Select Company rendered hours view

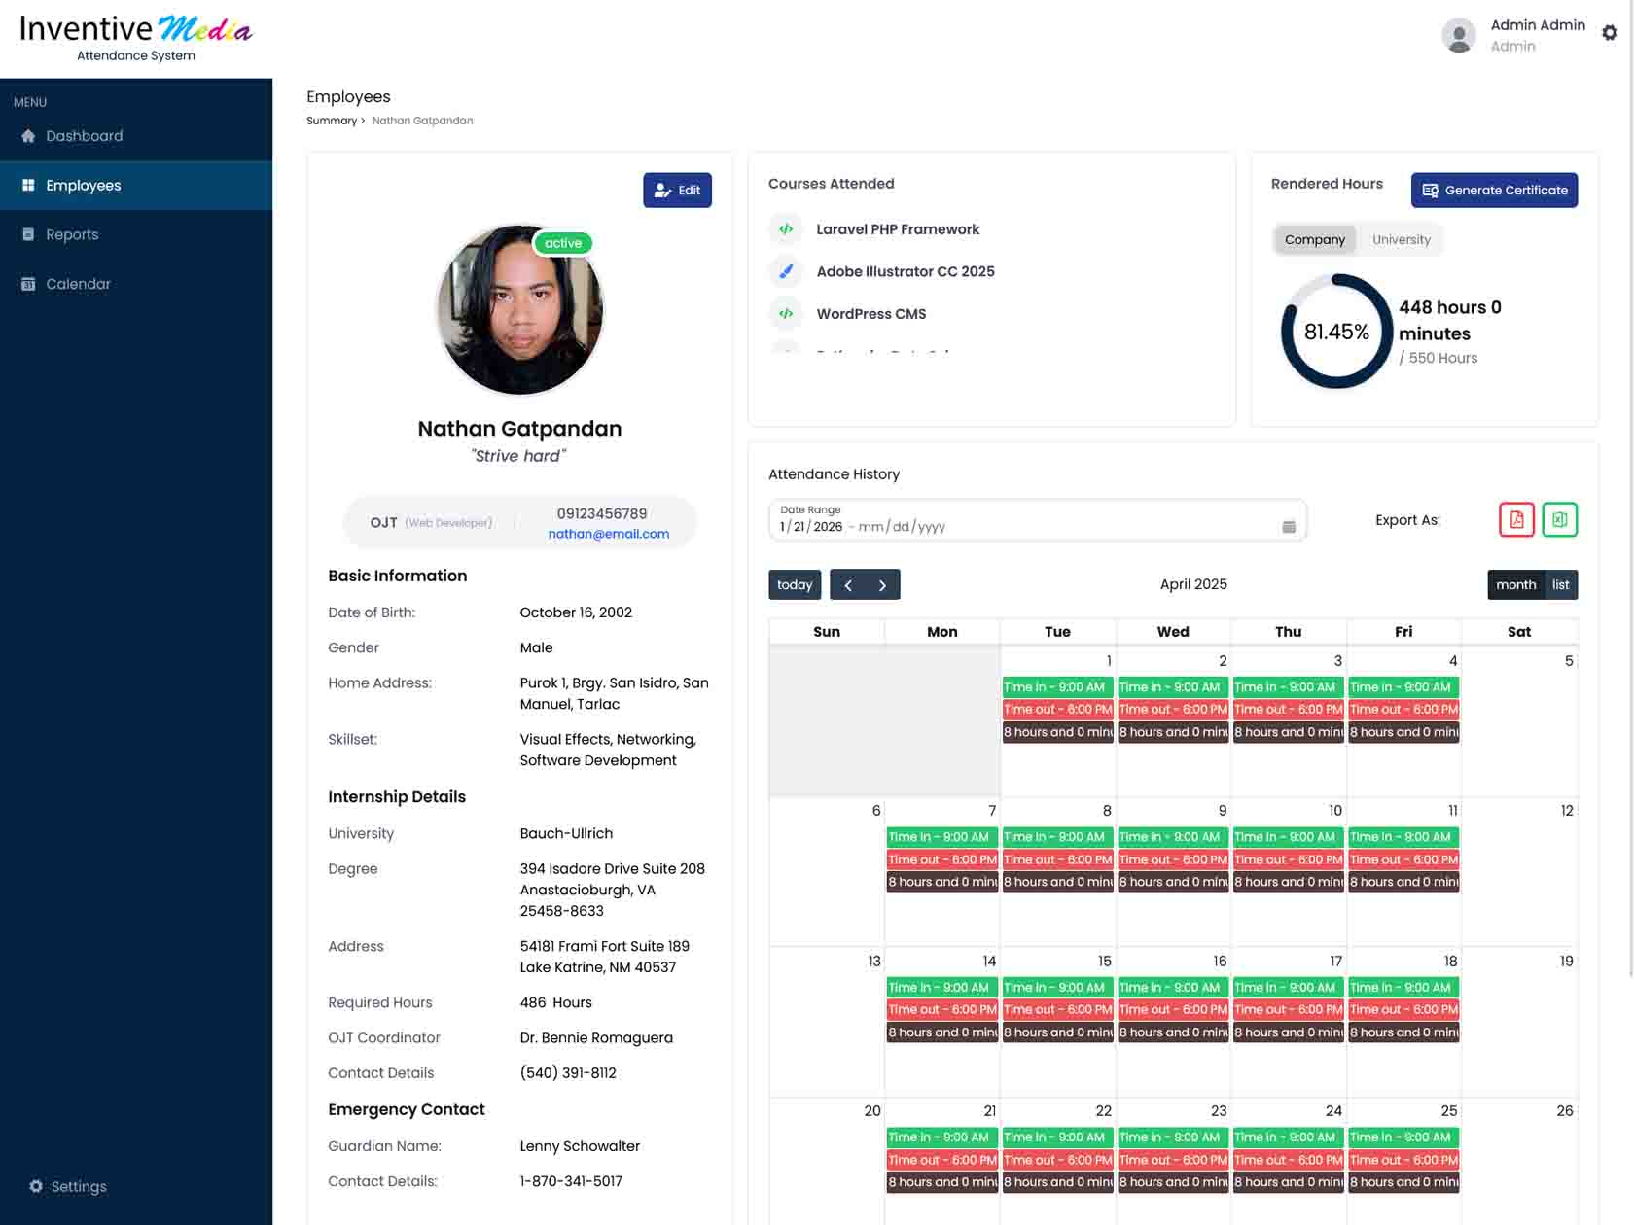pyautogui.click(x=1314, y=239)
